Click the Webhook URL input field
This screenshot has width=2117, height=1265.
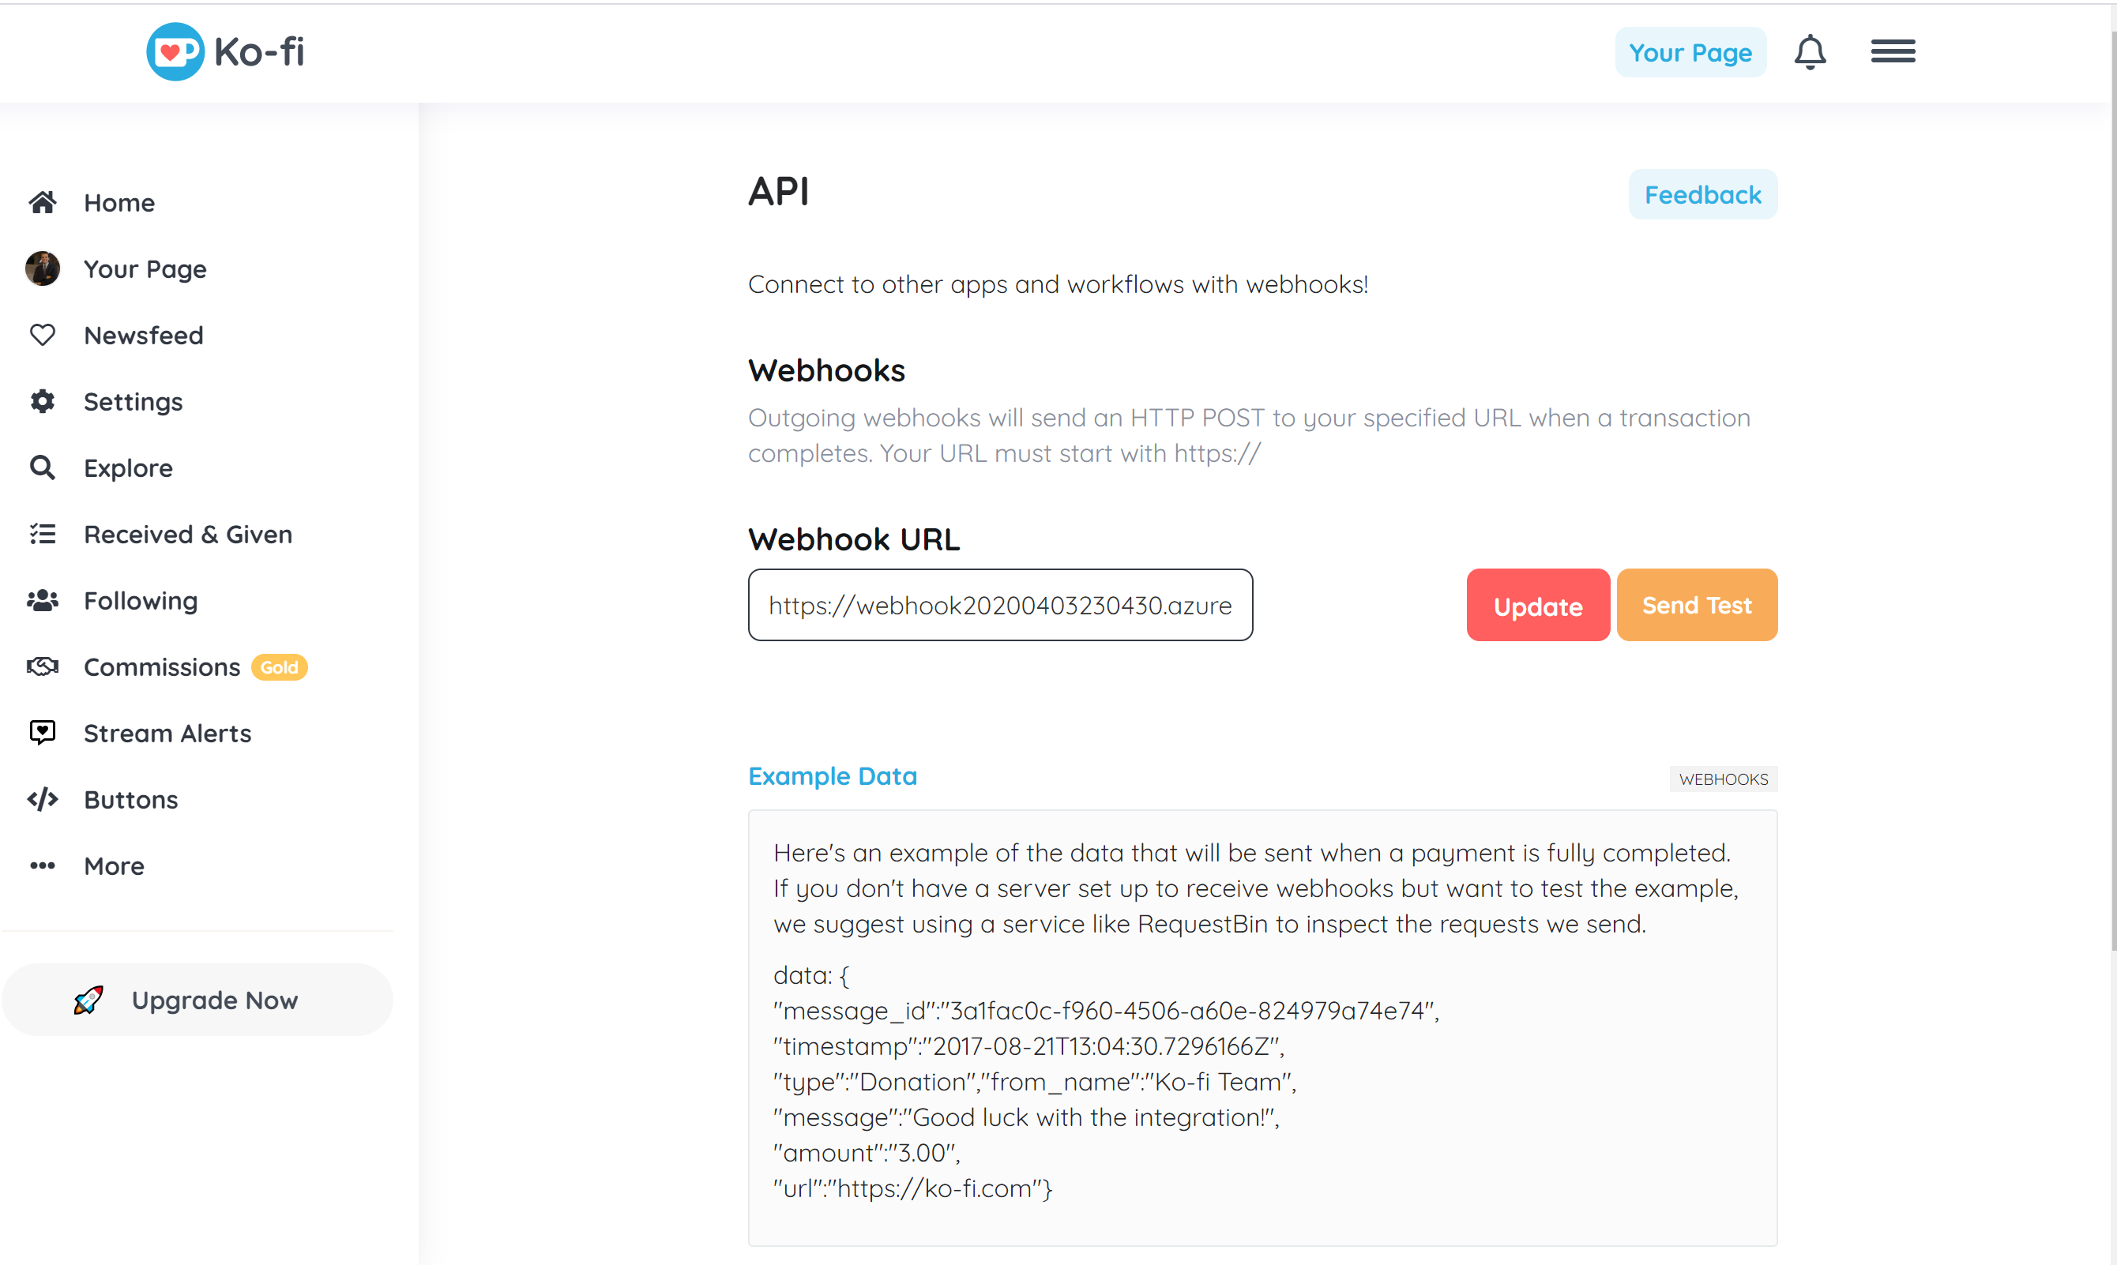999,604
